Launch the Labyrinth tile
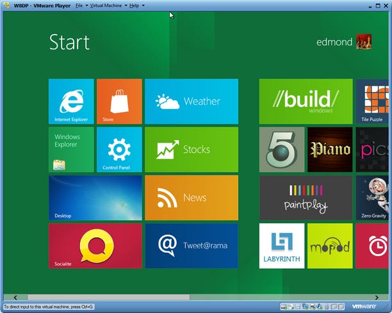The image size is (392, 313). [x=282, y=246]
